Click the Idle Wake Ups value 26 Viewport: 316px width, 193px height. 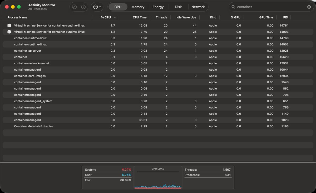[195, 32]
